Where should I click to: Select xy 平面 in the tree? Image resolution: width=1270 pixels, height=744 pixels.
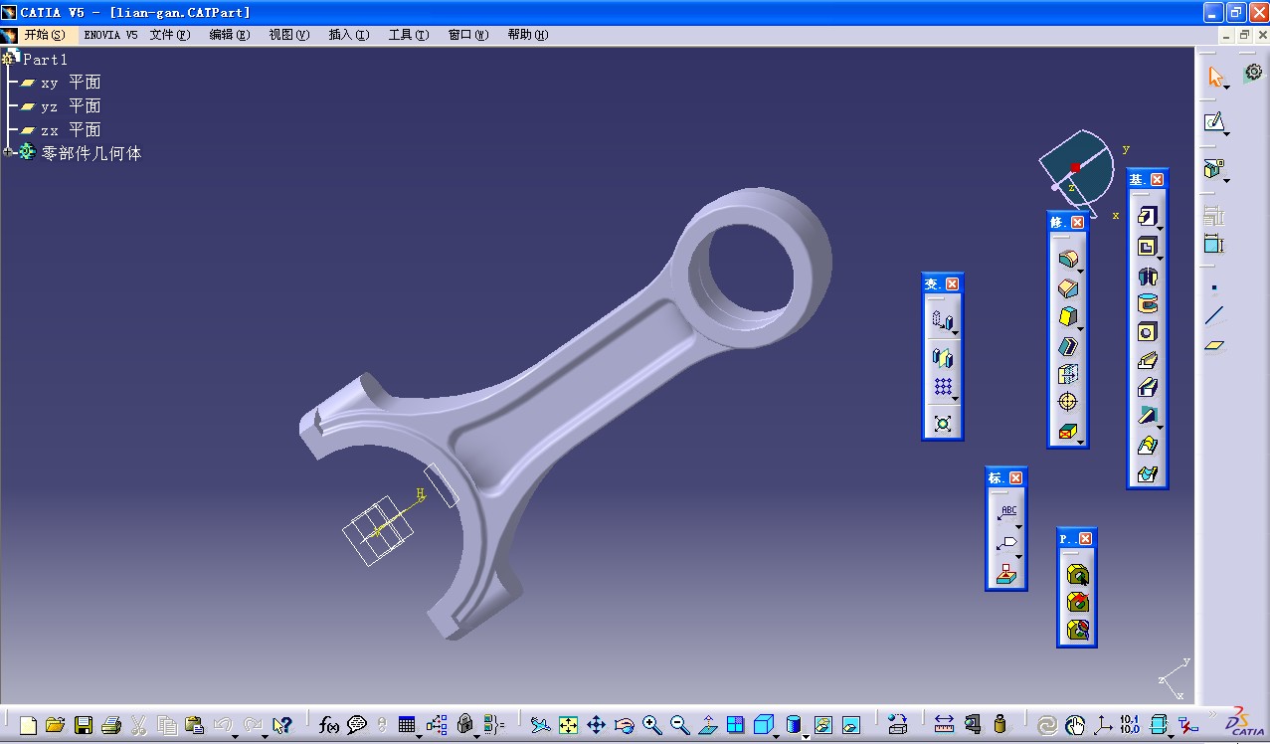[x=71, y=83]
